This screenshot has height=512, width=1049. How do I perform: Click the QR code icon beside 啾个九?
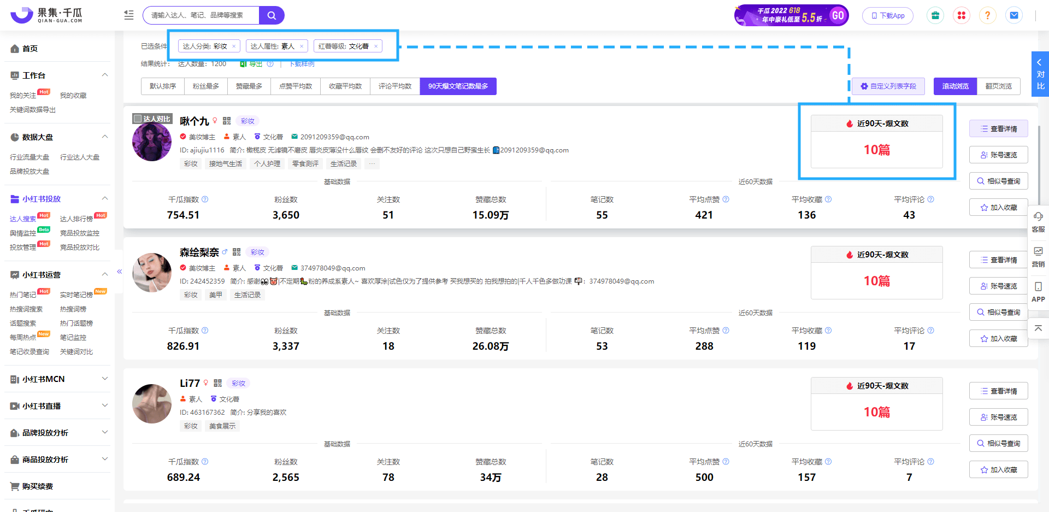click(x=227, y=121)
